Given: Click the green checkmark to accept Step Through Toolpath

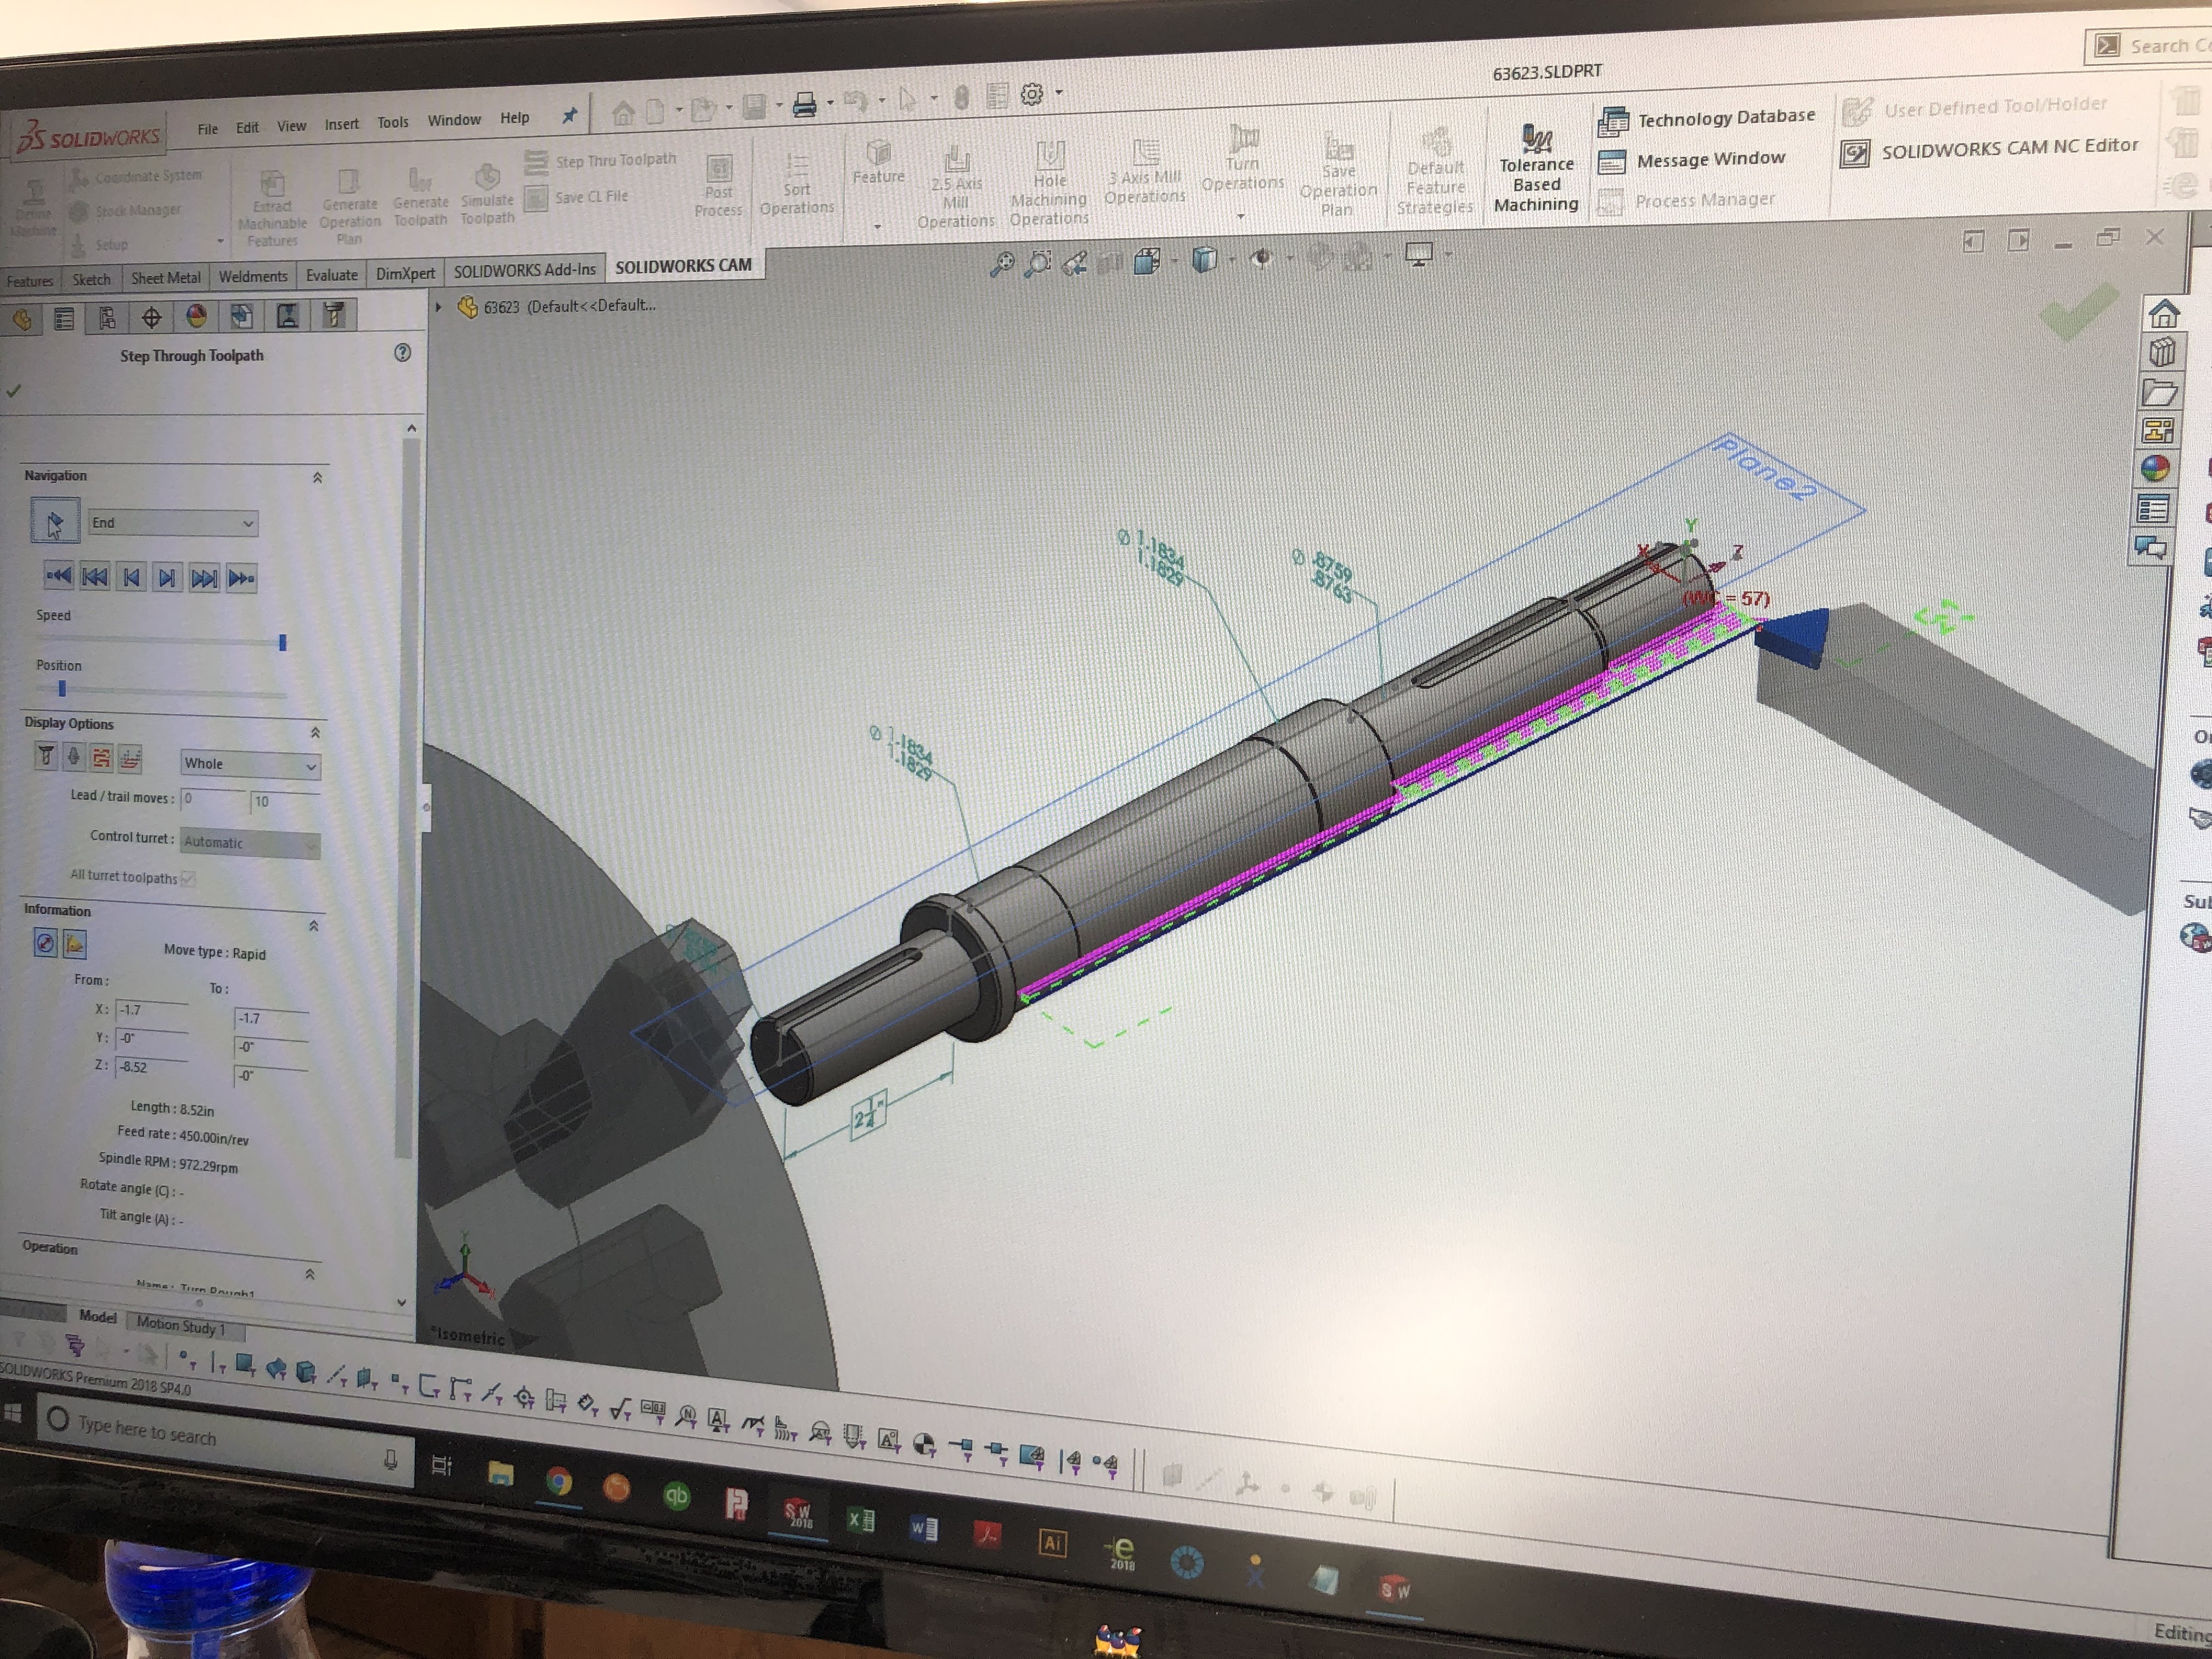Looking at the screenshot, I should tap(13, 391).
